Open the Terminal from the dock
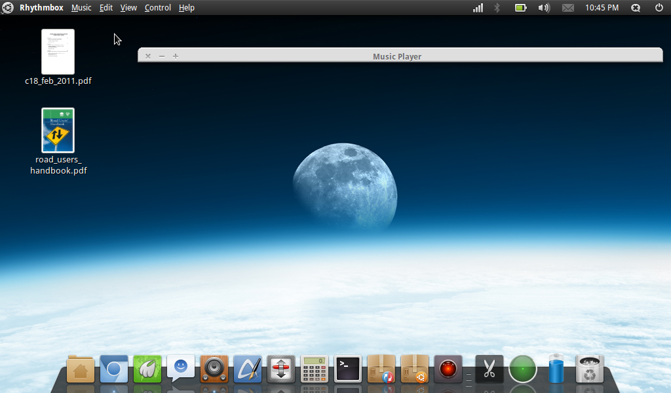Screen dimensions: 671x393 point(347,369)
